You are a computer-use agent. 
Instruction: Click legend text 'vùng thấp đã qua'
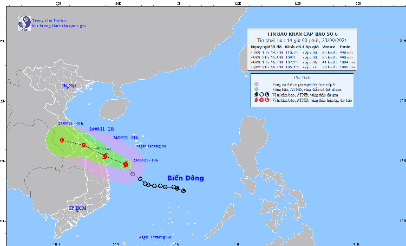(324, 95)
